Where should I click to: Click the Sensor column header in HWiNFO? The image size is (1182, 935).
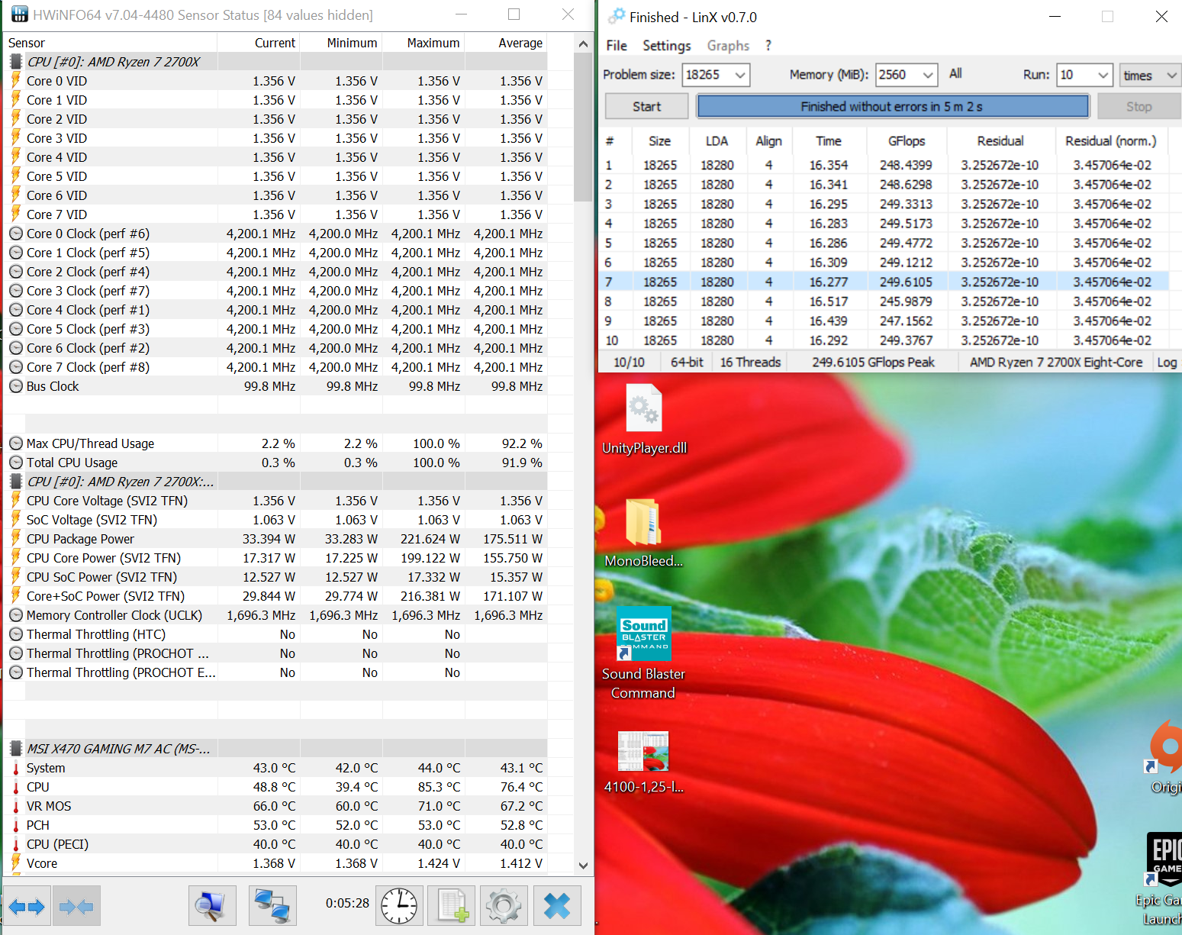111,43
